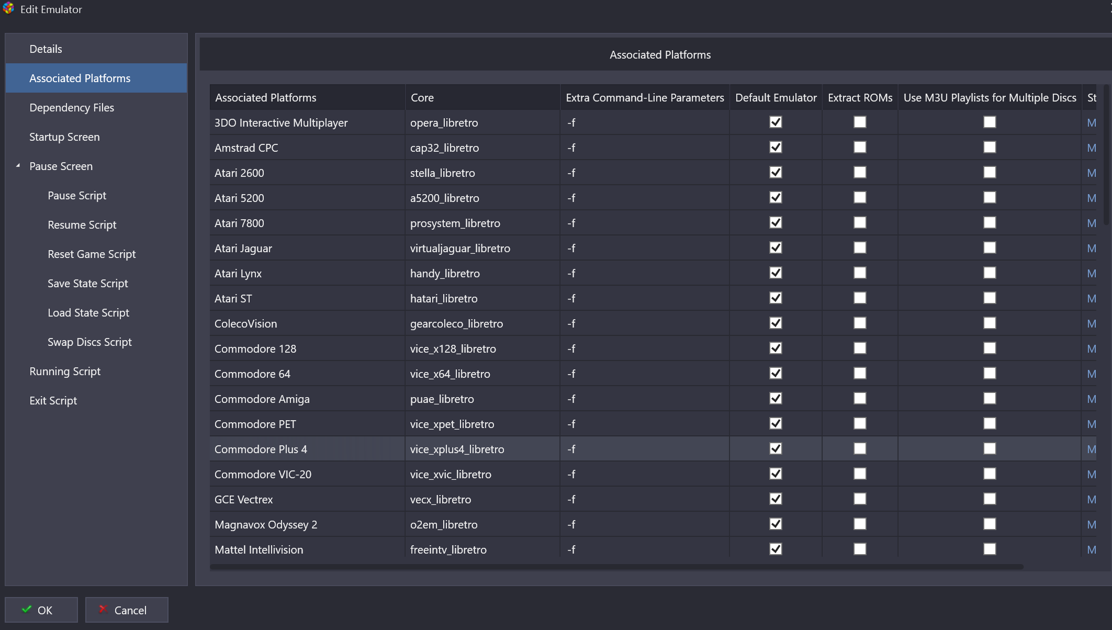Open the Dependency Files section
The image size is (1112, 630).
tap(96, 107)
